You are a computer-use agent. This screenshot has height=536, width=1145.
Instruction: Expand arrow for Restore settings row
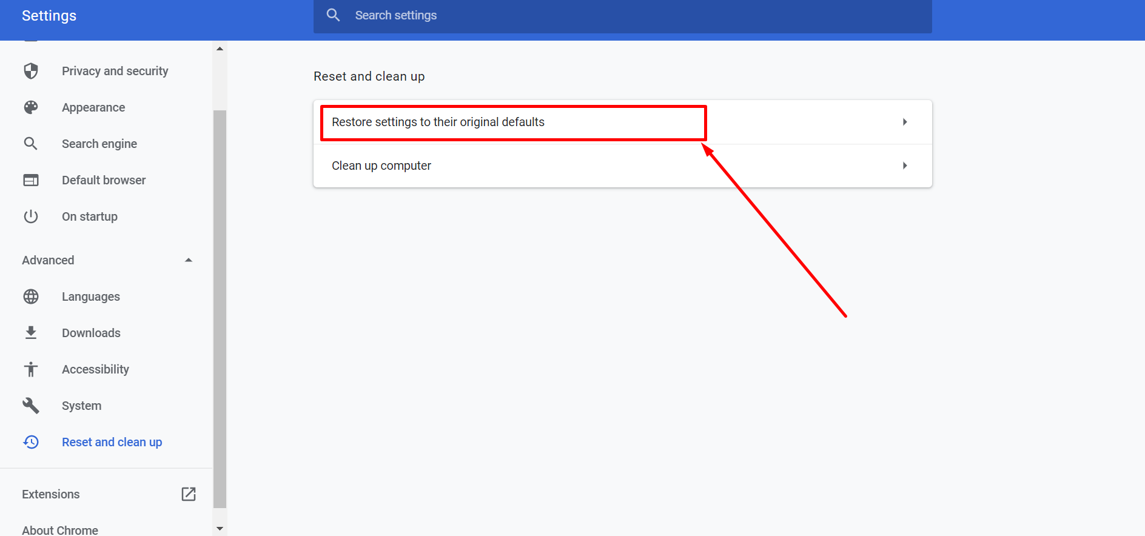point(905,122)
